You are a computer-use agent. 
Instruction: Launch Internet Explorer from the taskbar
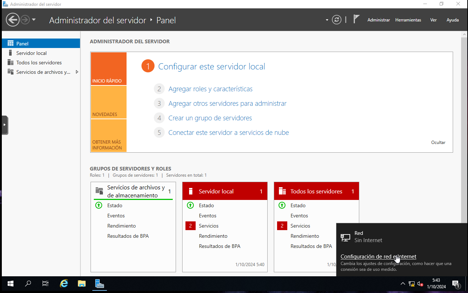tap(64, 284)
